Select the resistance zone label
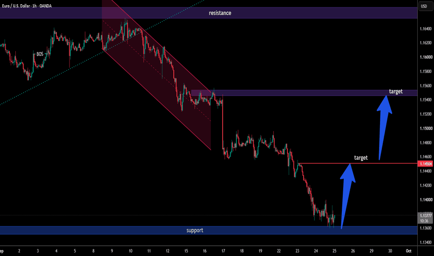Image resolution: width=434 pixels, height=256 pixels. [220, 13]
